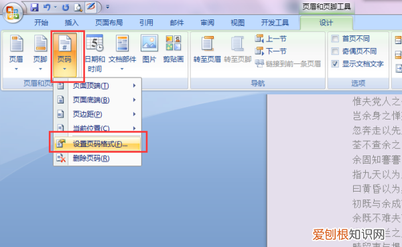Collapse the 页码 dropdown arrow
This screenshot has width=402, height=247.
pos(64,69)
